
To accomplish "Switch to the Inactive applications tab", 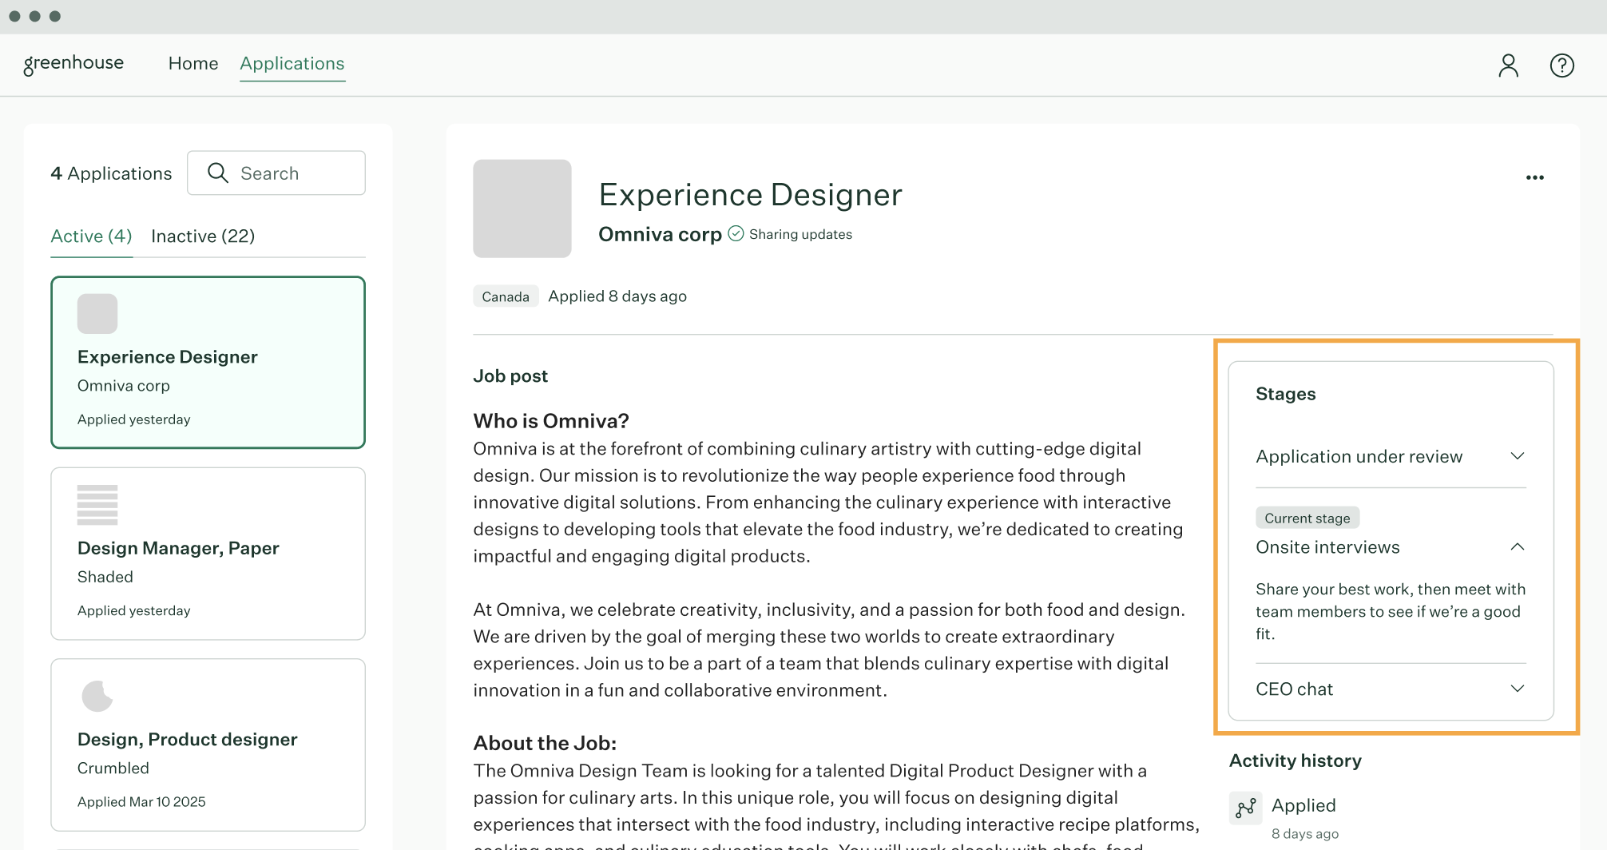I will [202, 236].
